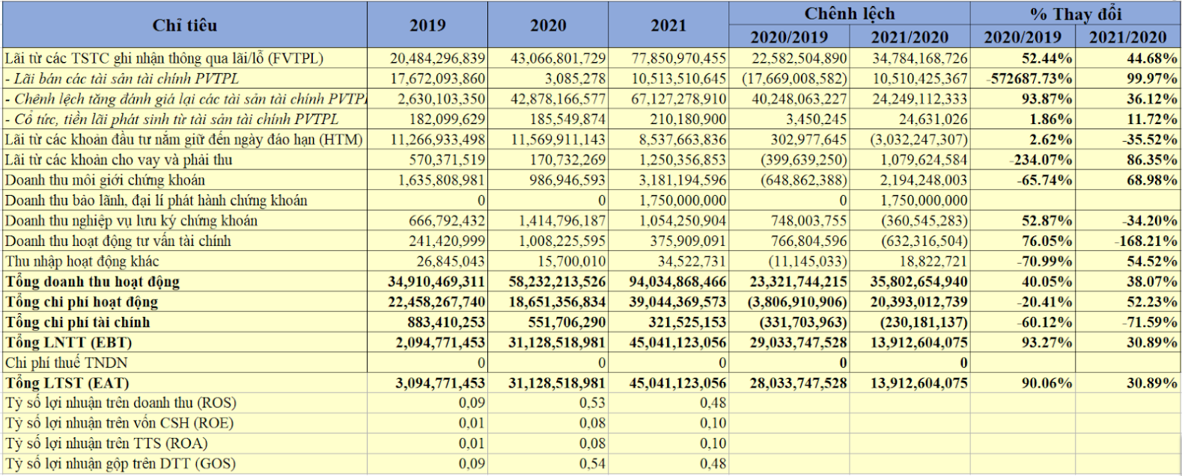
Task: Select the 2019 year column header
Action: (427, 25)
